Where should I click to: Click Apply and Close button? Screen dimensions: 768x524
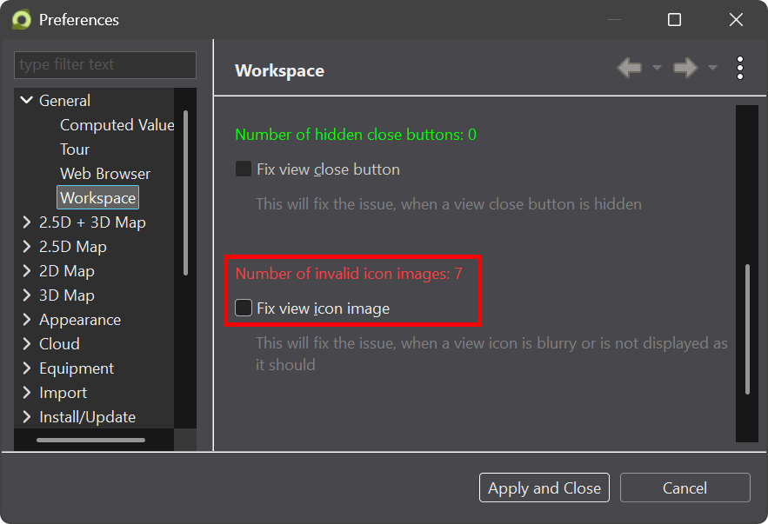544,488
